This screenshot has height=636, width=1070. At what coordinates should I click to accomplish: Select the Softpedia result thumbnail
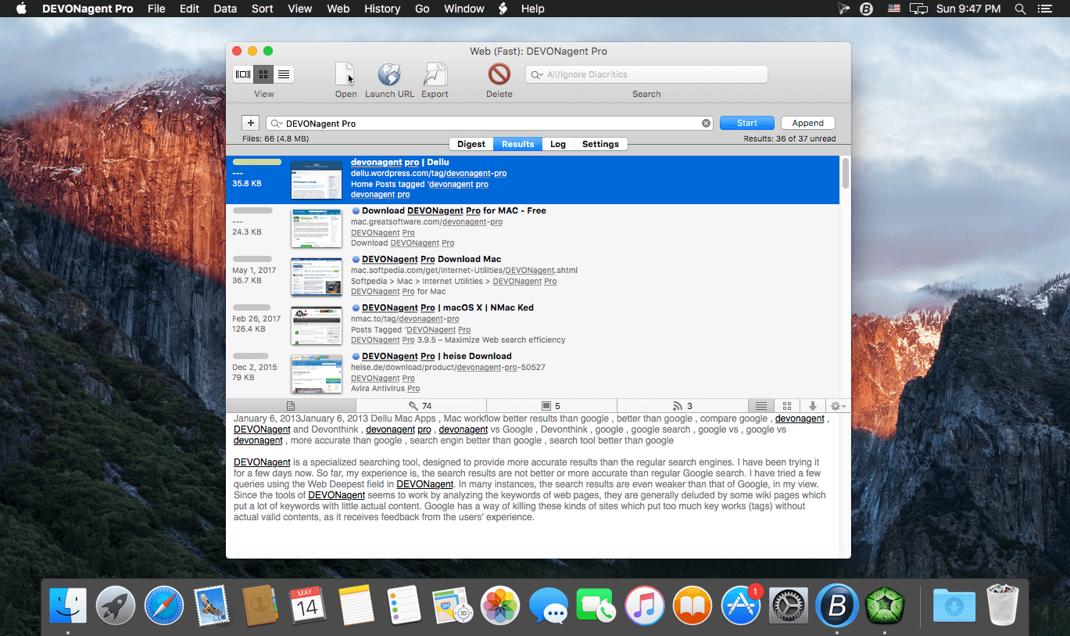tap(317, 277)
